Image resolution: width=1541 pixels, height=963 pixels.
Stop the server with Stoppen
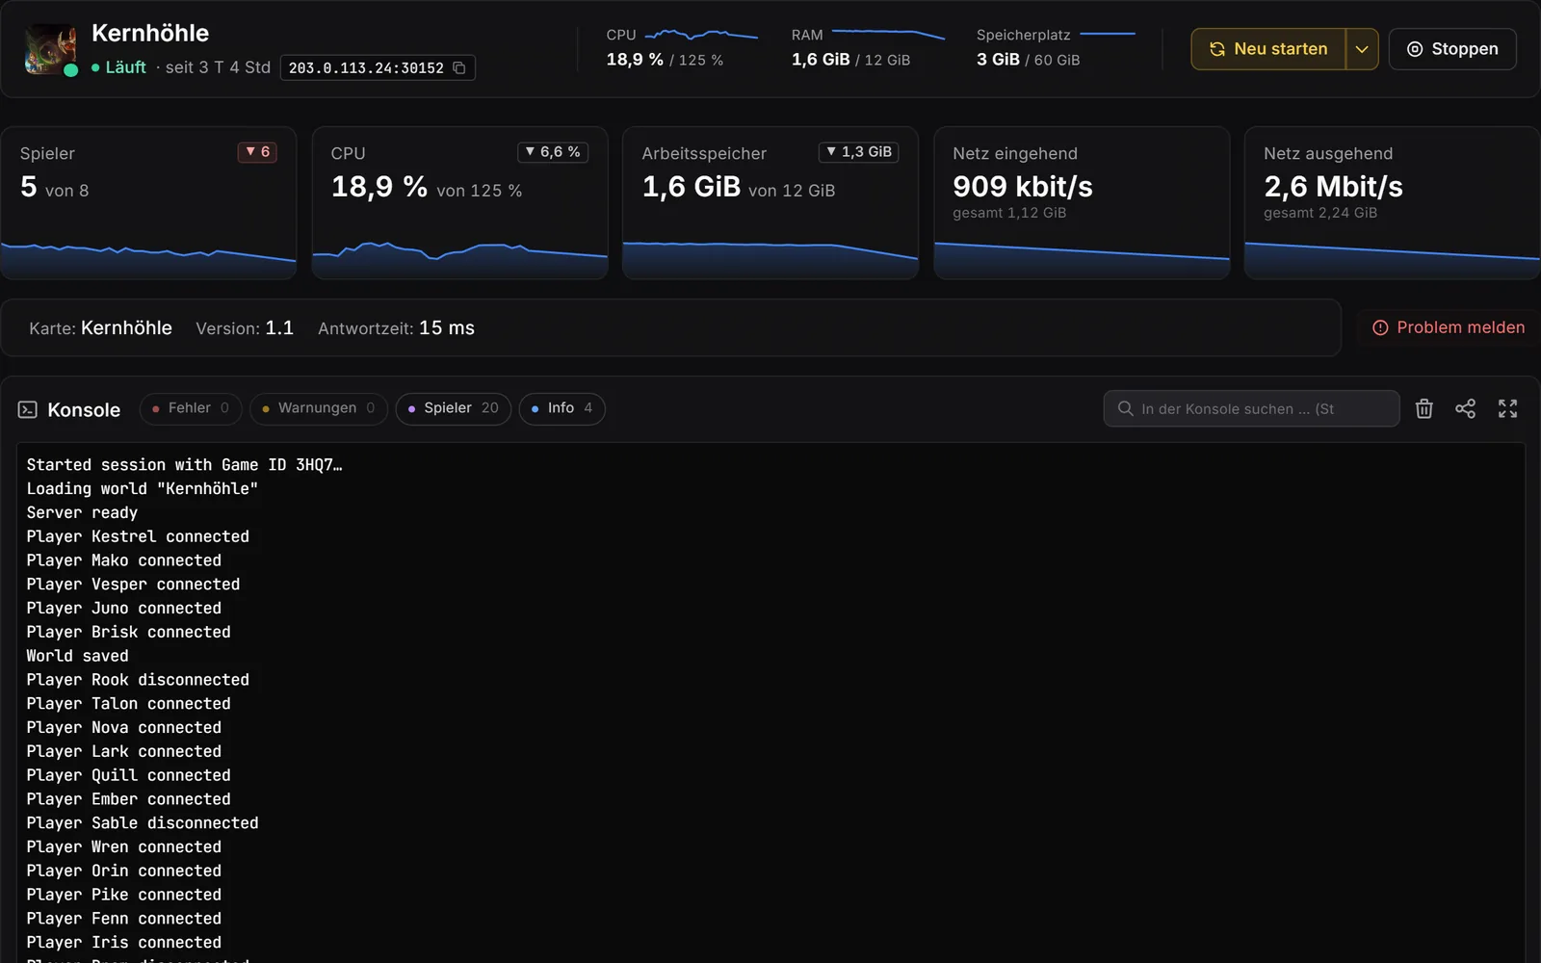point(1452,49)
